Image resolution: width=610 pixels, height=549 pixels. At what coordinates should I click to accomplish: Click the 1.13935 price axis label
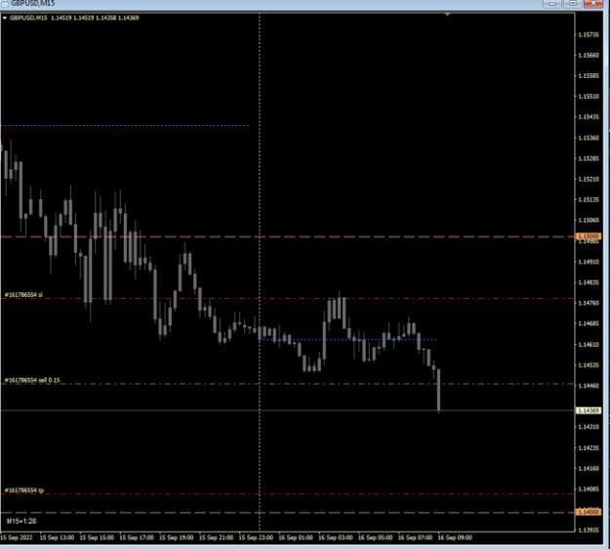tap(589, 530)
